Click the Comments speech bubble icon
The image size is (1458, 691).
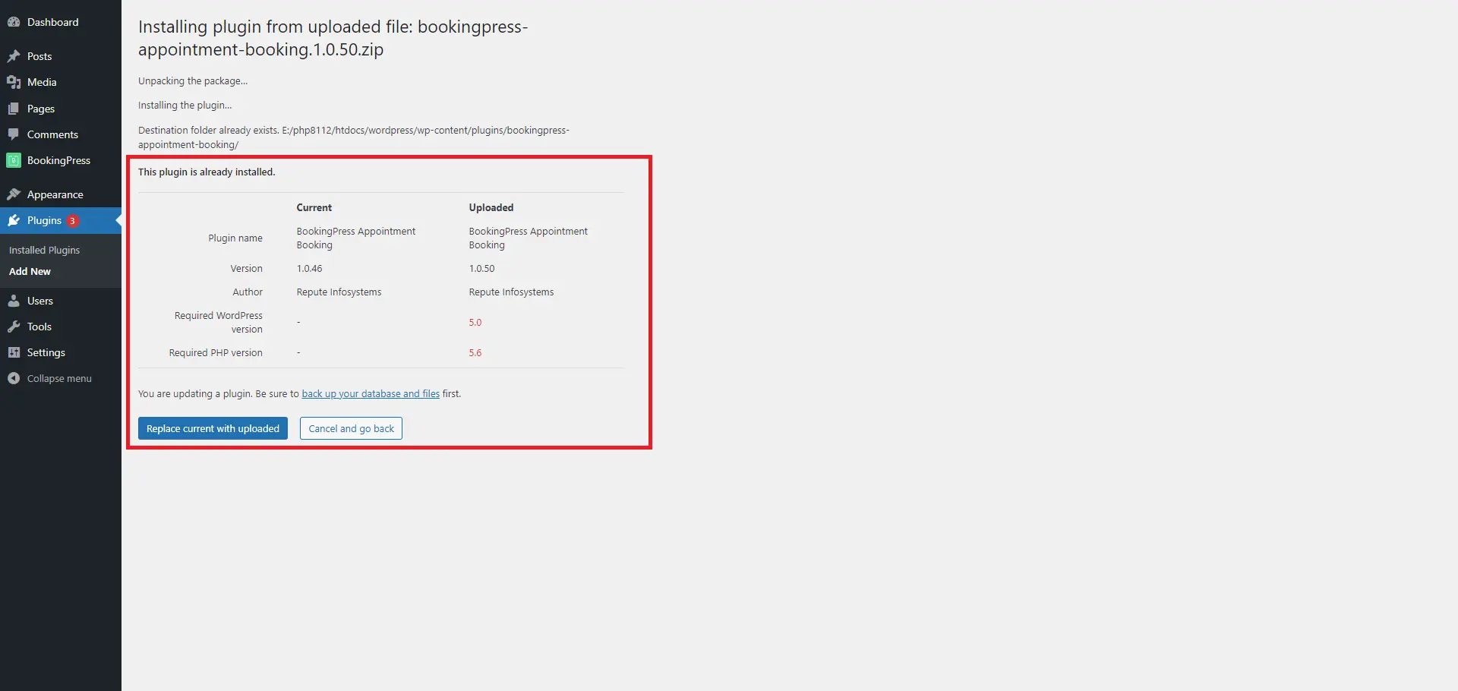click(14, 134)
